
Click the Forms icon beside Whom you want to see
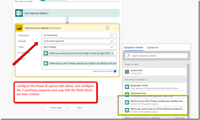pyautogui.click(x=127, y=110)
